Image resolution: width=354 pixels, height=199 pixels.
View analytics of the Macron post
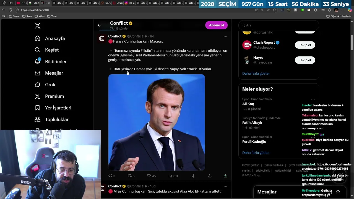coord(173,176)
